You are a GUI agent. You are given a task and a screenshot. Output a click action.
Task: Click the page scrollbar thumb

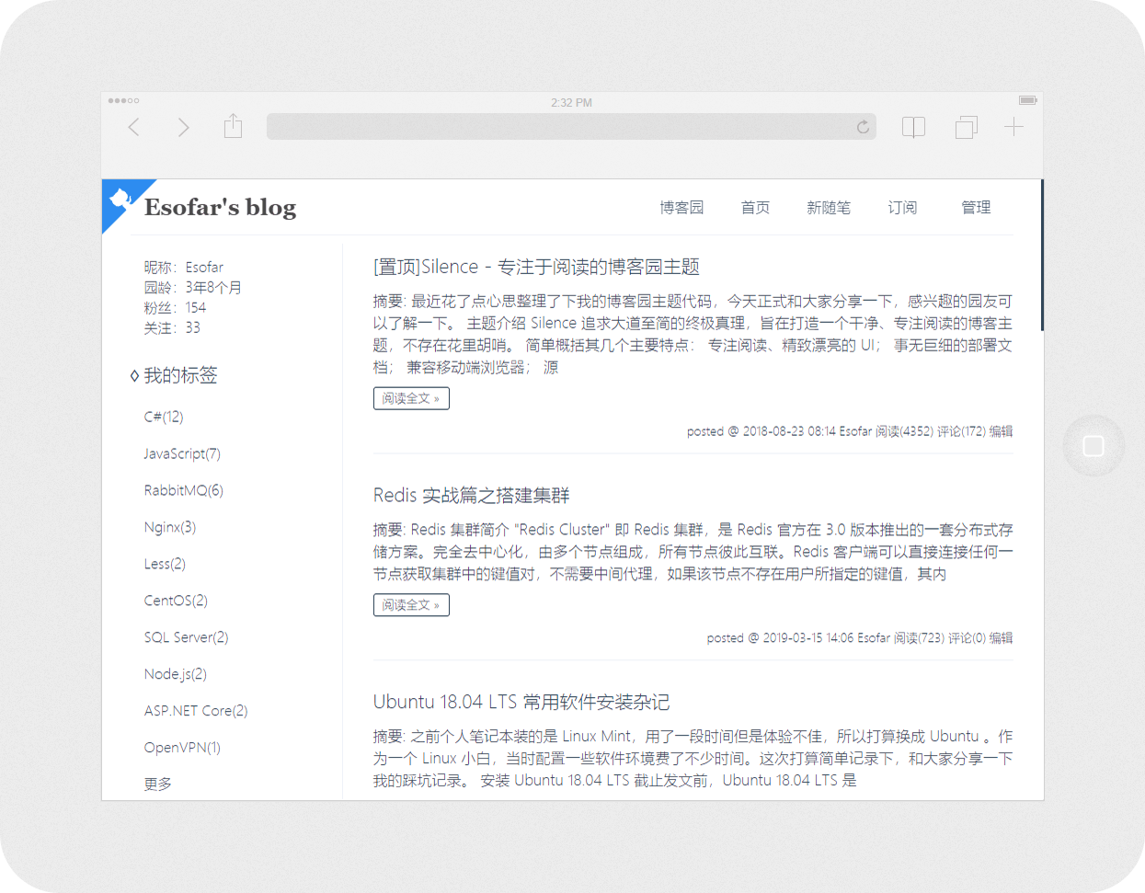[1042, 255]
